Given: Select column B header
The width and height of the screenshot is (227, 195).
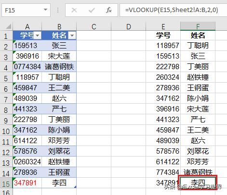Looking at the screenshot, I should pos(59,26).
